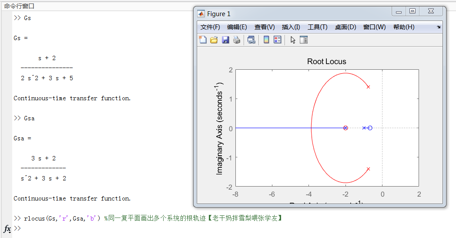
Task: Insert a colorbar using the toolbar icon
Action: 266,40
